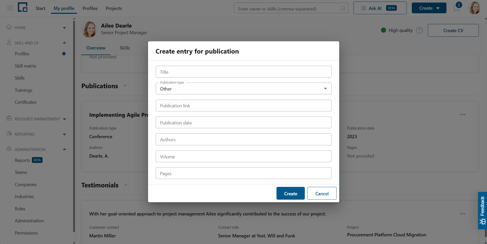Click the Skill and CV person icon
Screen dimensions: 487x244
9,42
